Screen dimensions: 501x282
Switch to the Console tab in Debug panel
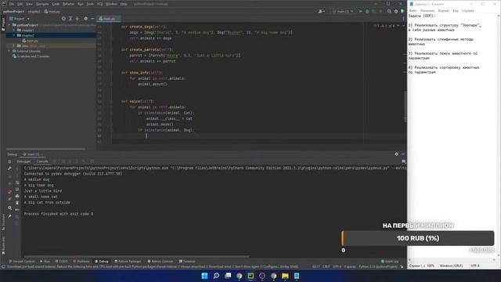point(42,161)
